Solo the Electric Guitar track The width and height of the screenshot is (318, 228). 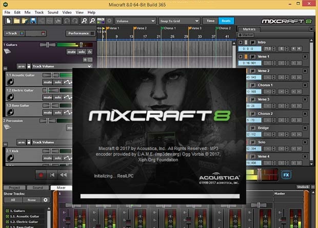pyautogui.click(x=58, y=98)
